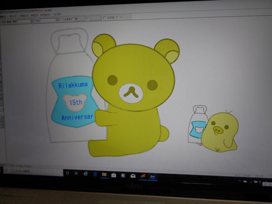Screen dimensions: 272x204
Task: Open Task View on the taskbar
Action: [76, 173]
